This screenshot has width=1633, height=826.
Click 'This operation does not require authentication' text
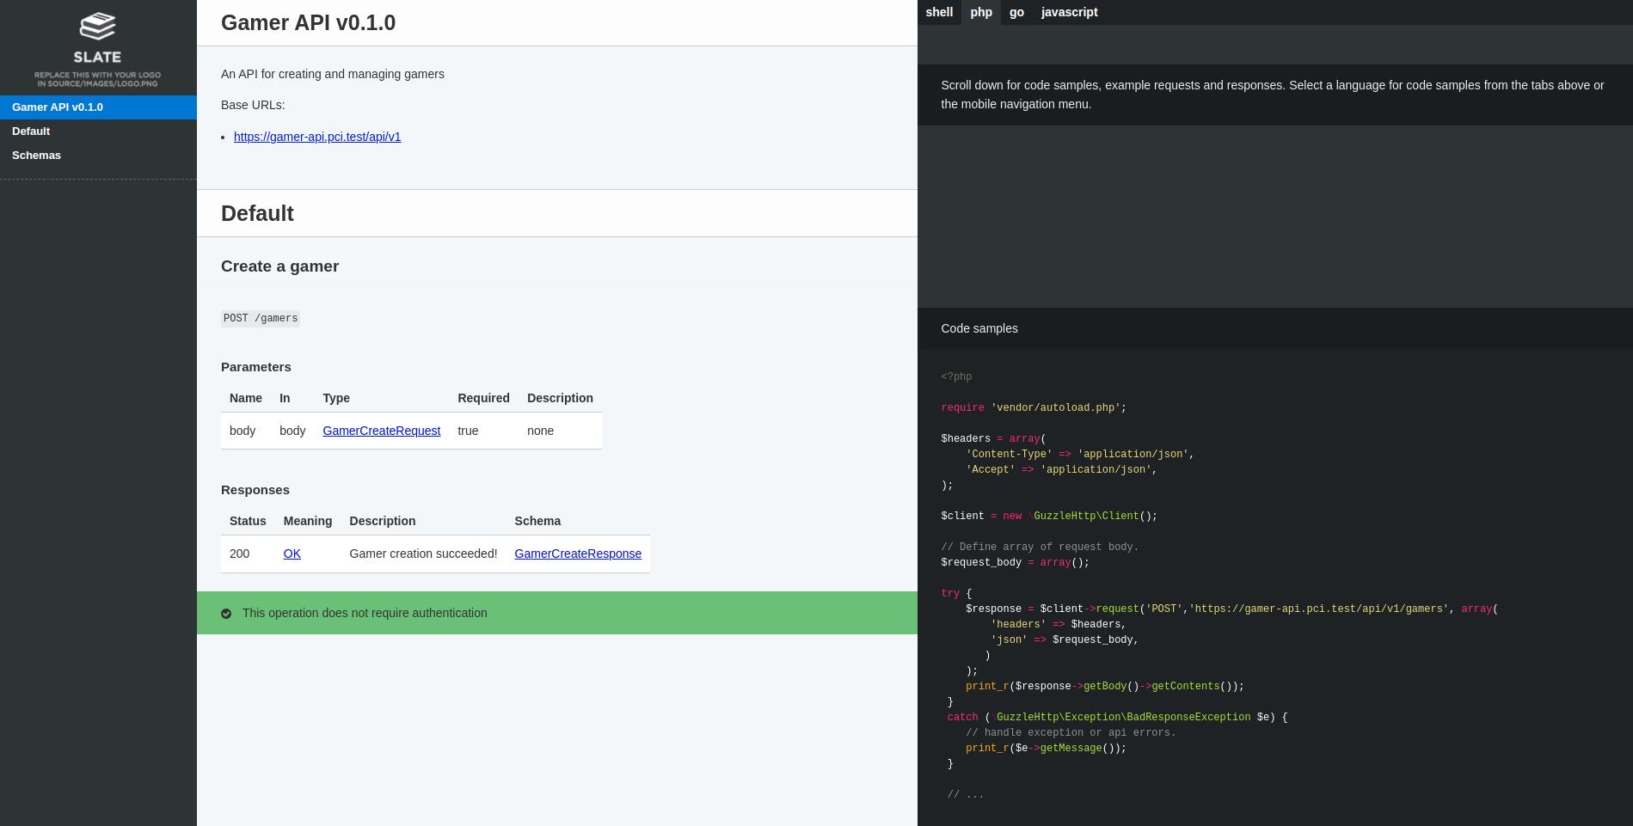365,613
